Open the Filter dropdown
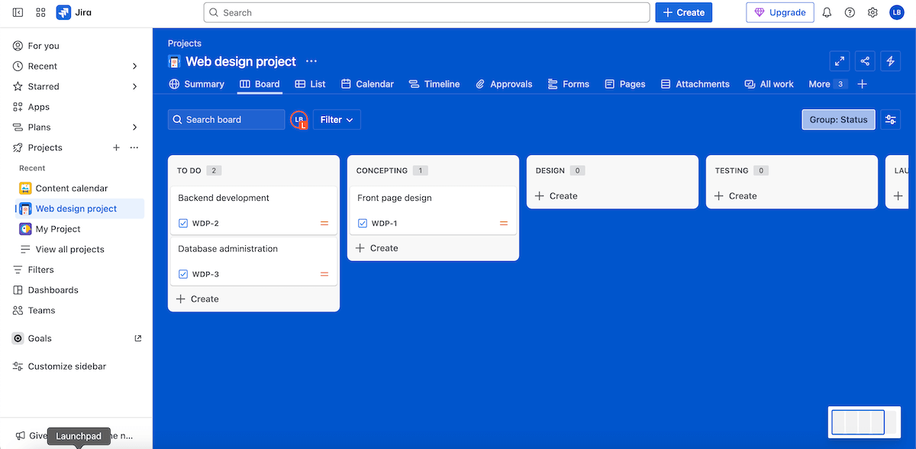The width and height of the screenshot is (916, 449). coord(337,120)
